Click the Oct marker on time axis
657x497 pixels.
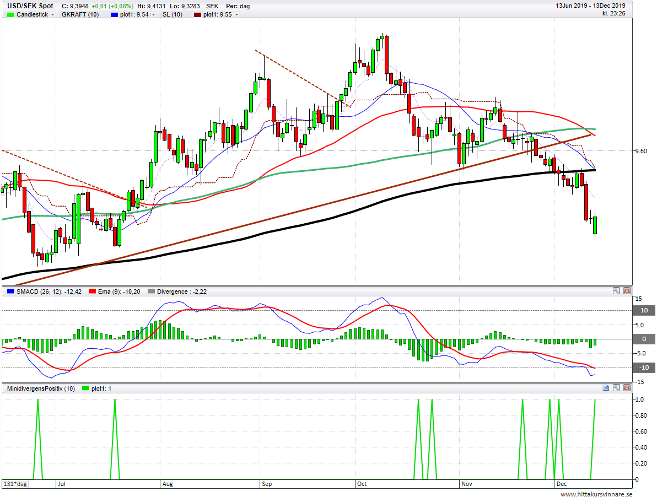coord(362,484)
